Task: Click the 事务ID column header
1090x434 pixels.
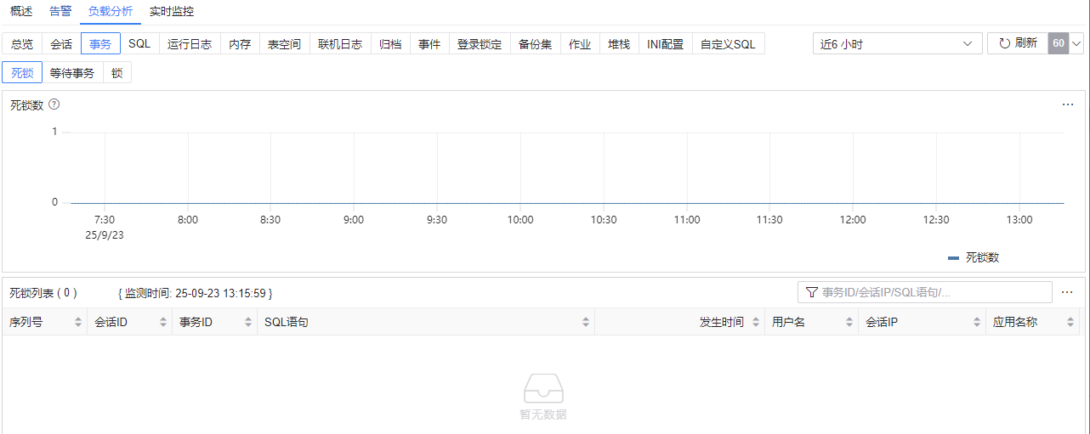Action: [x=214, y=323]
